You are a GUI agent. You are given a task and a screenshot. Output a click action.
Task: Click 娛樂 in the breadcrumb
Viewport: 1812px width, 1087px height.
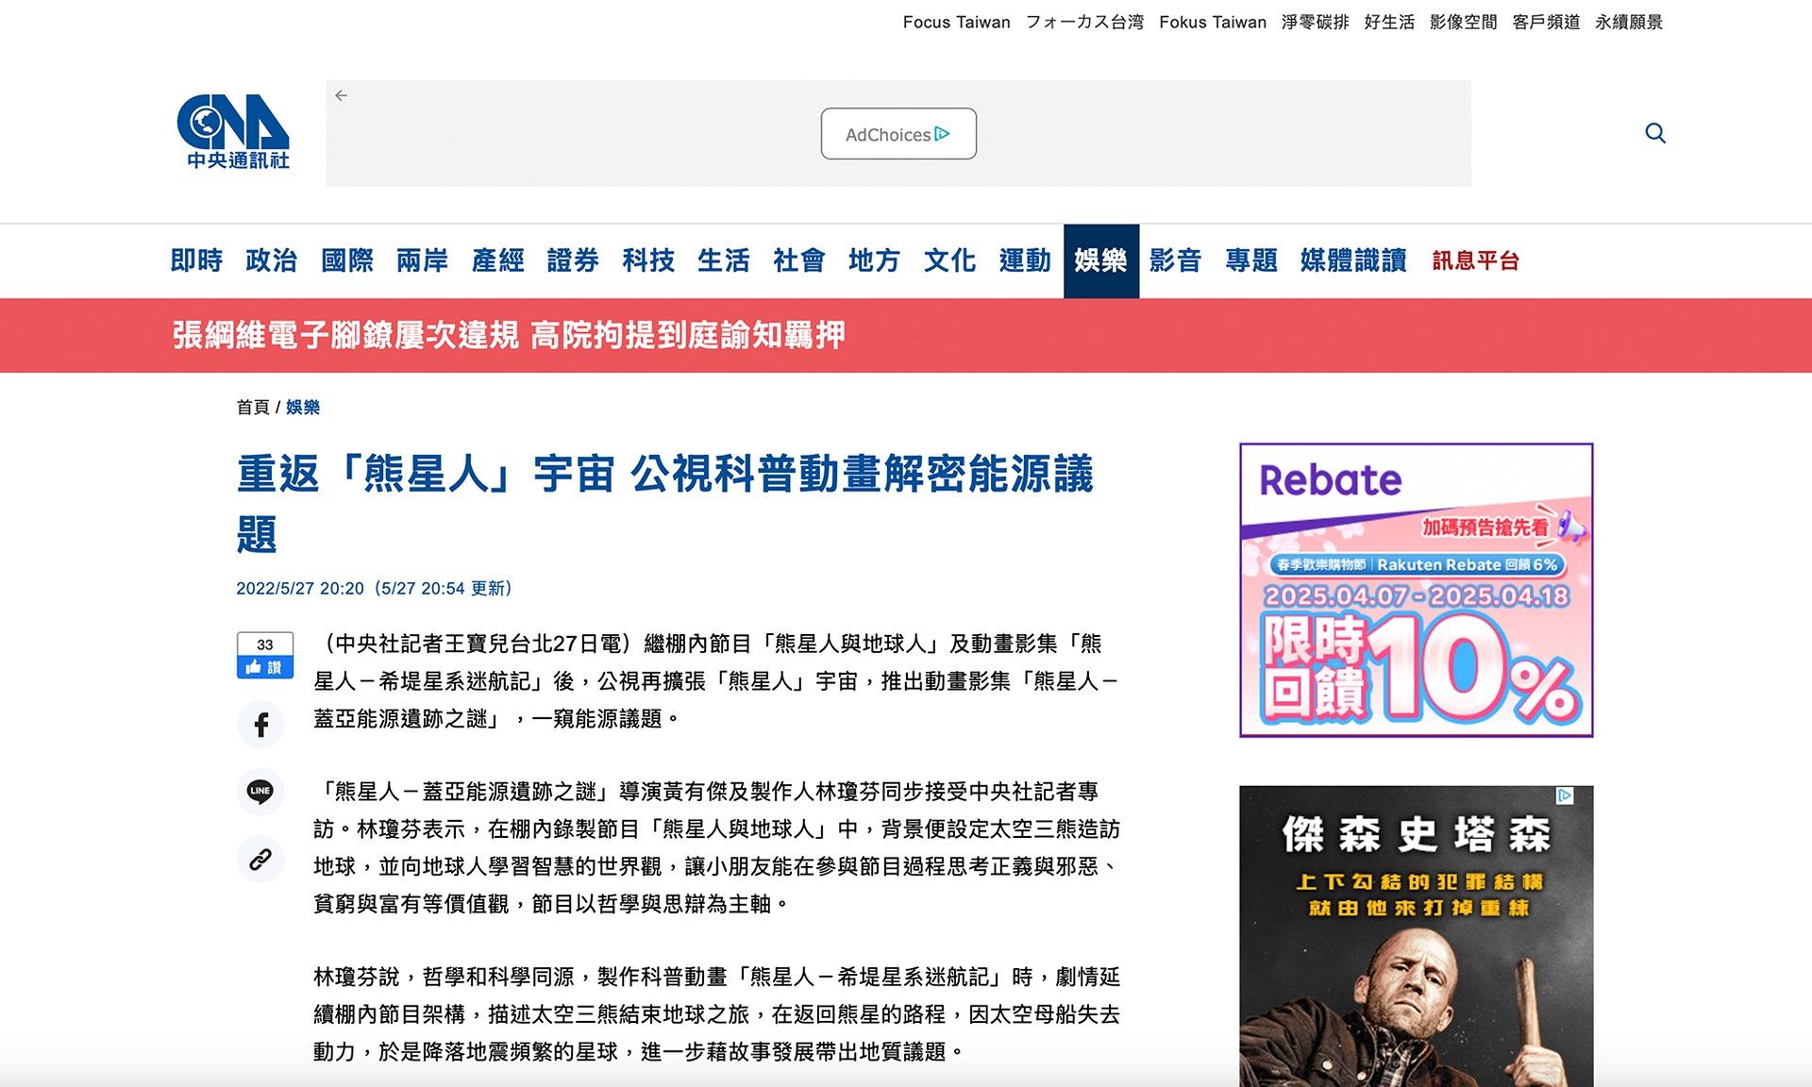click(x=303, y=407)
